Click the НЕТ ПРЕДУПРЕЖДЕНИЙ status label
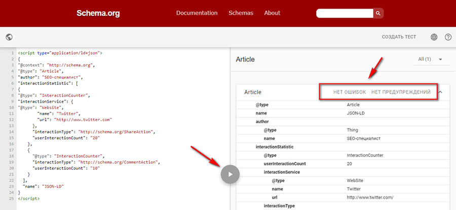This screenshot has height=210, width=456. pyautogui.click(x=401, y=92)
